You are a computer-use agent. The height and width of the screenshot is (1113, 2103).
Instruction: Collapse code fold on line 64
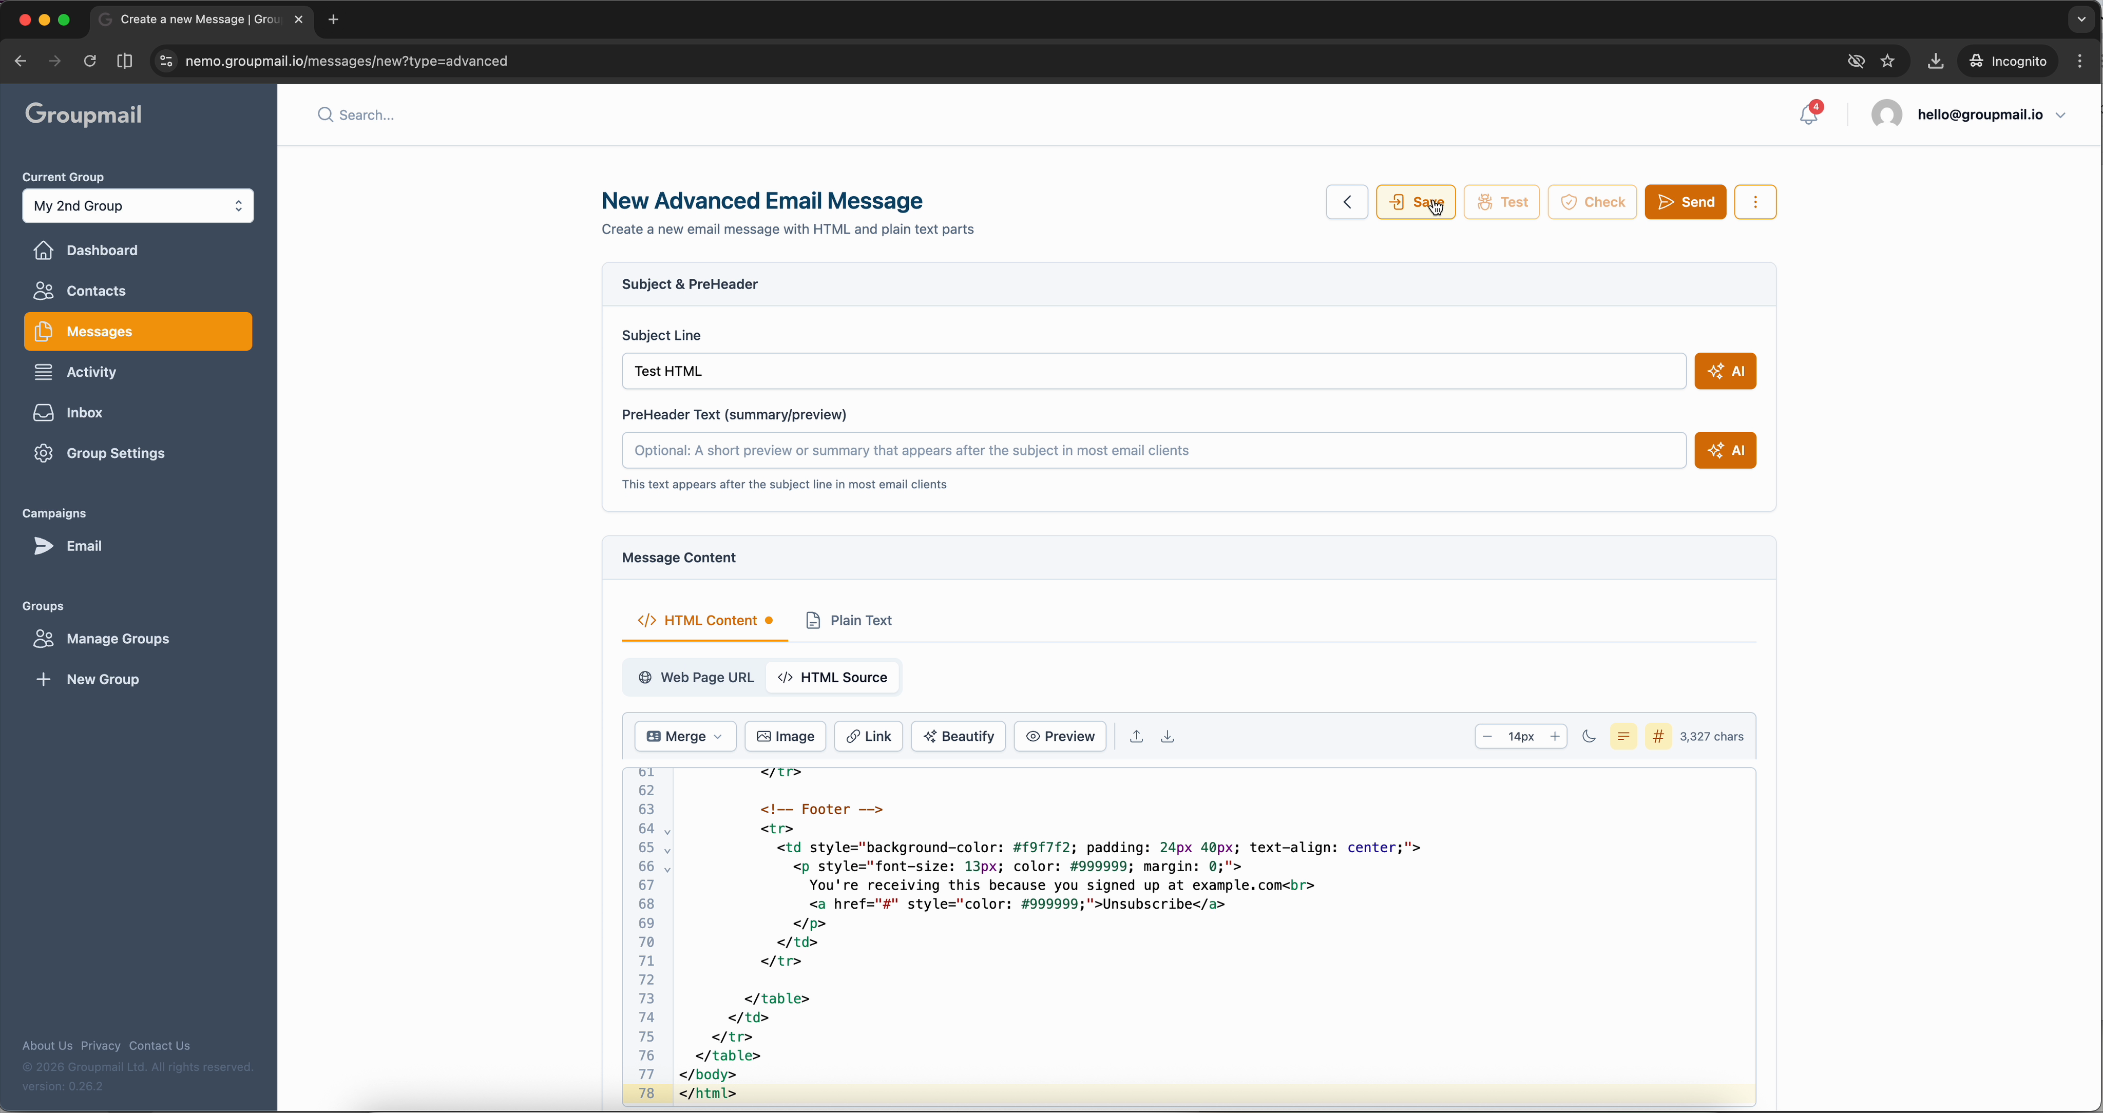667,831
